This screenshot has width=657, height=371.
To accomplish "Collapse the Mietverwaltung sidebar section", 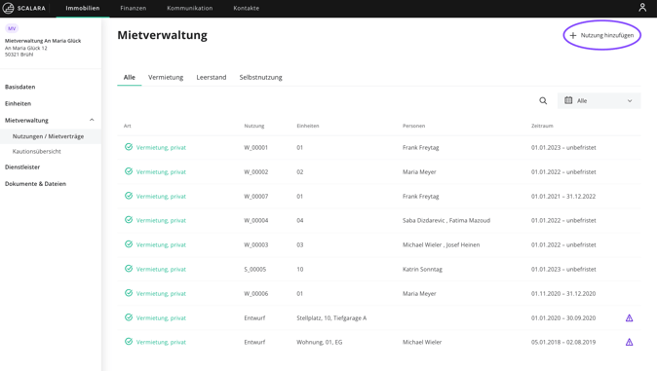I will (x=92, y=120).
